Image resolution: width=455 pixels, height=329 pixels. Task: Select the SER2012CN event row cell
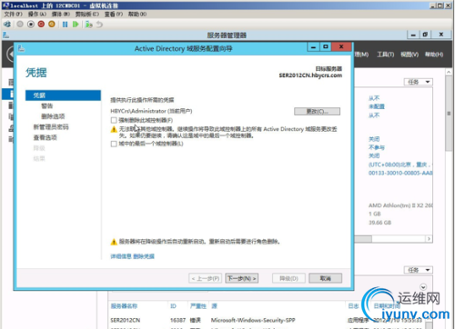126,320
